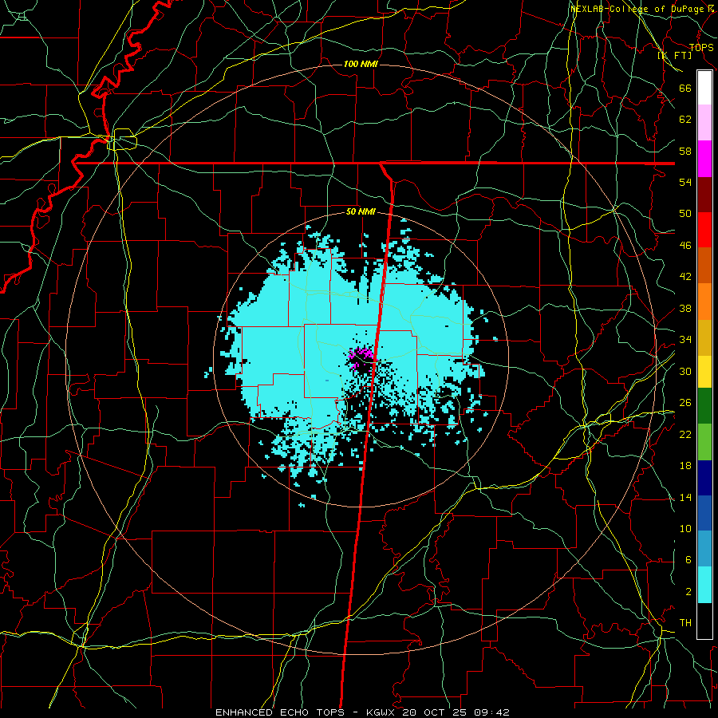The width and height of the screenshot is (718, 718).
Task: Click the gold 34 legend swatch
Action: point(704,337)
